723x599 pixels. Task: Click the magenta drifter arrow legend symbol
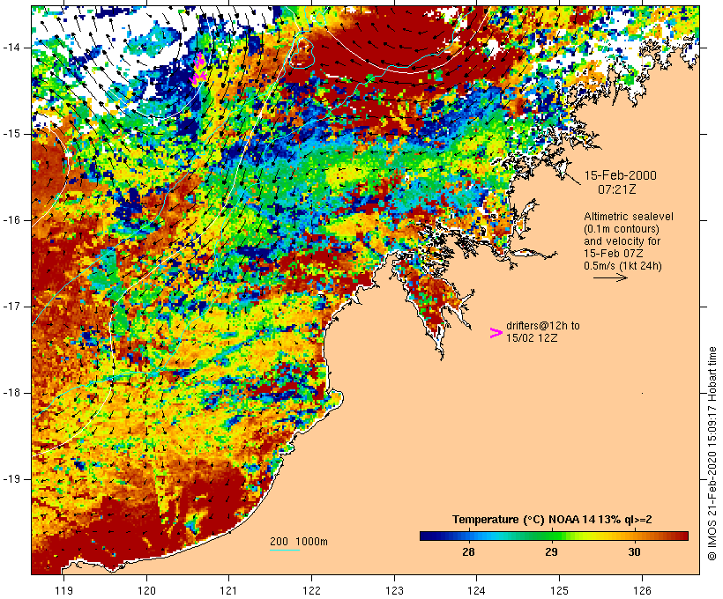point(496,333)
